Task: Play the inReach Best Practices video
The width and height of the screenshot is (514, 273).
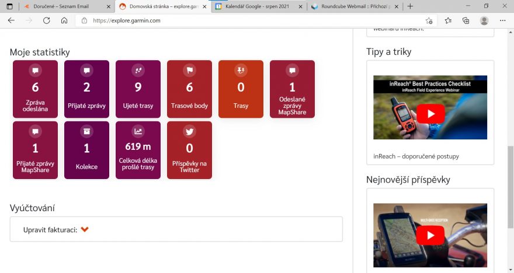Action: 430,113
